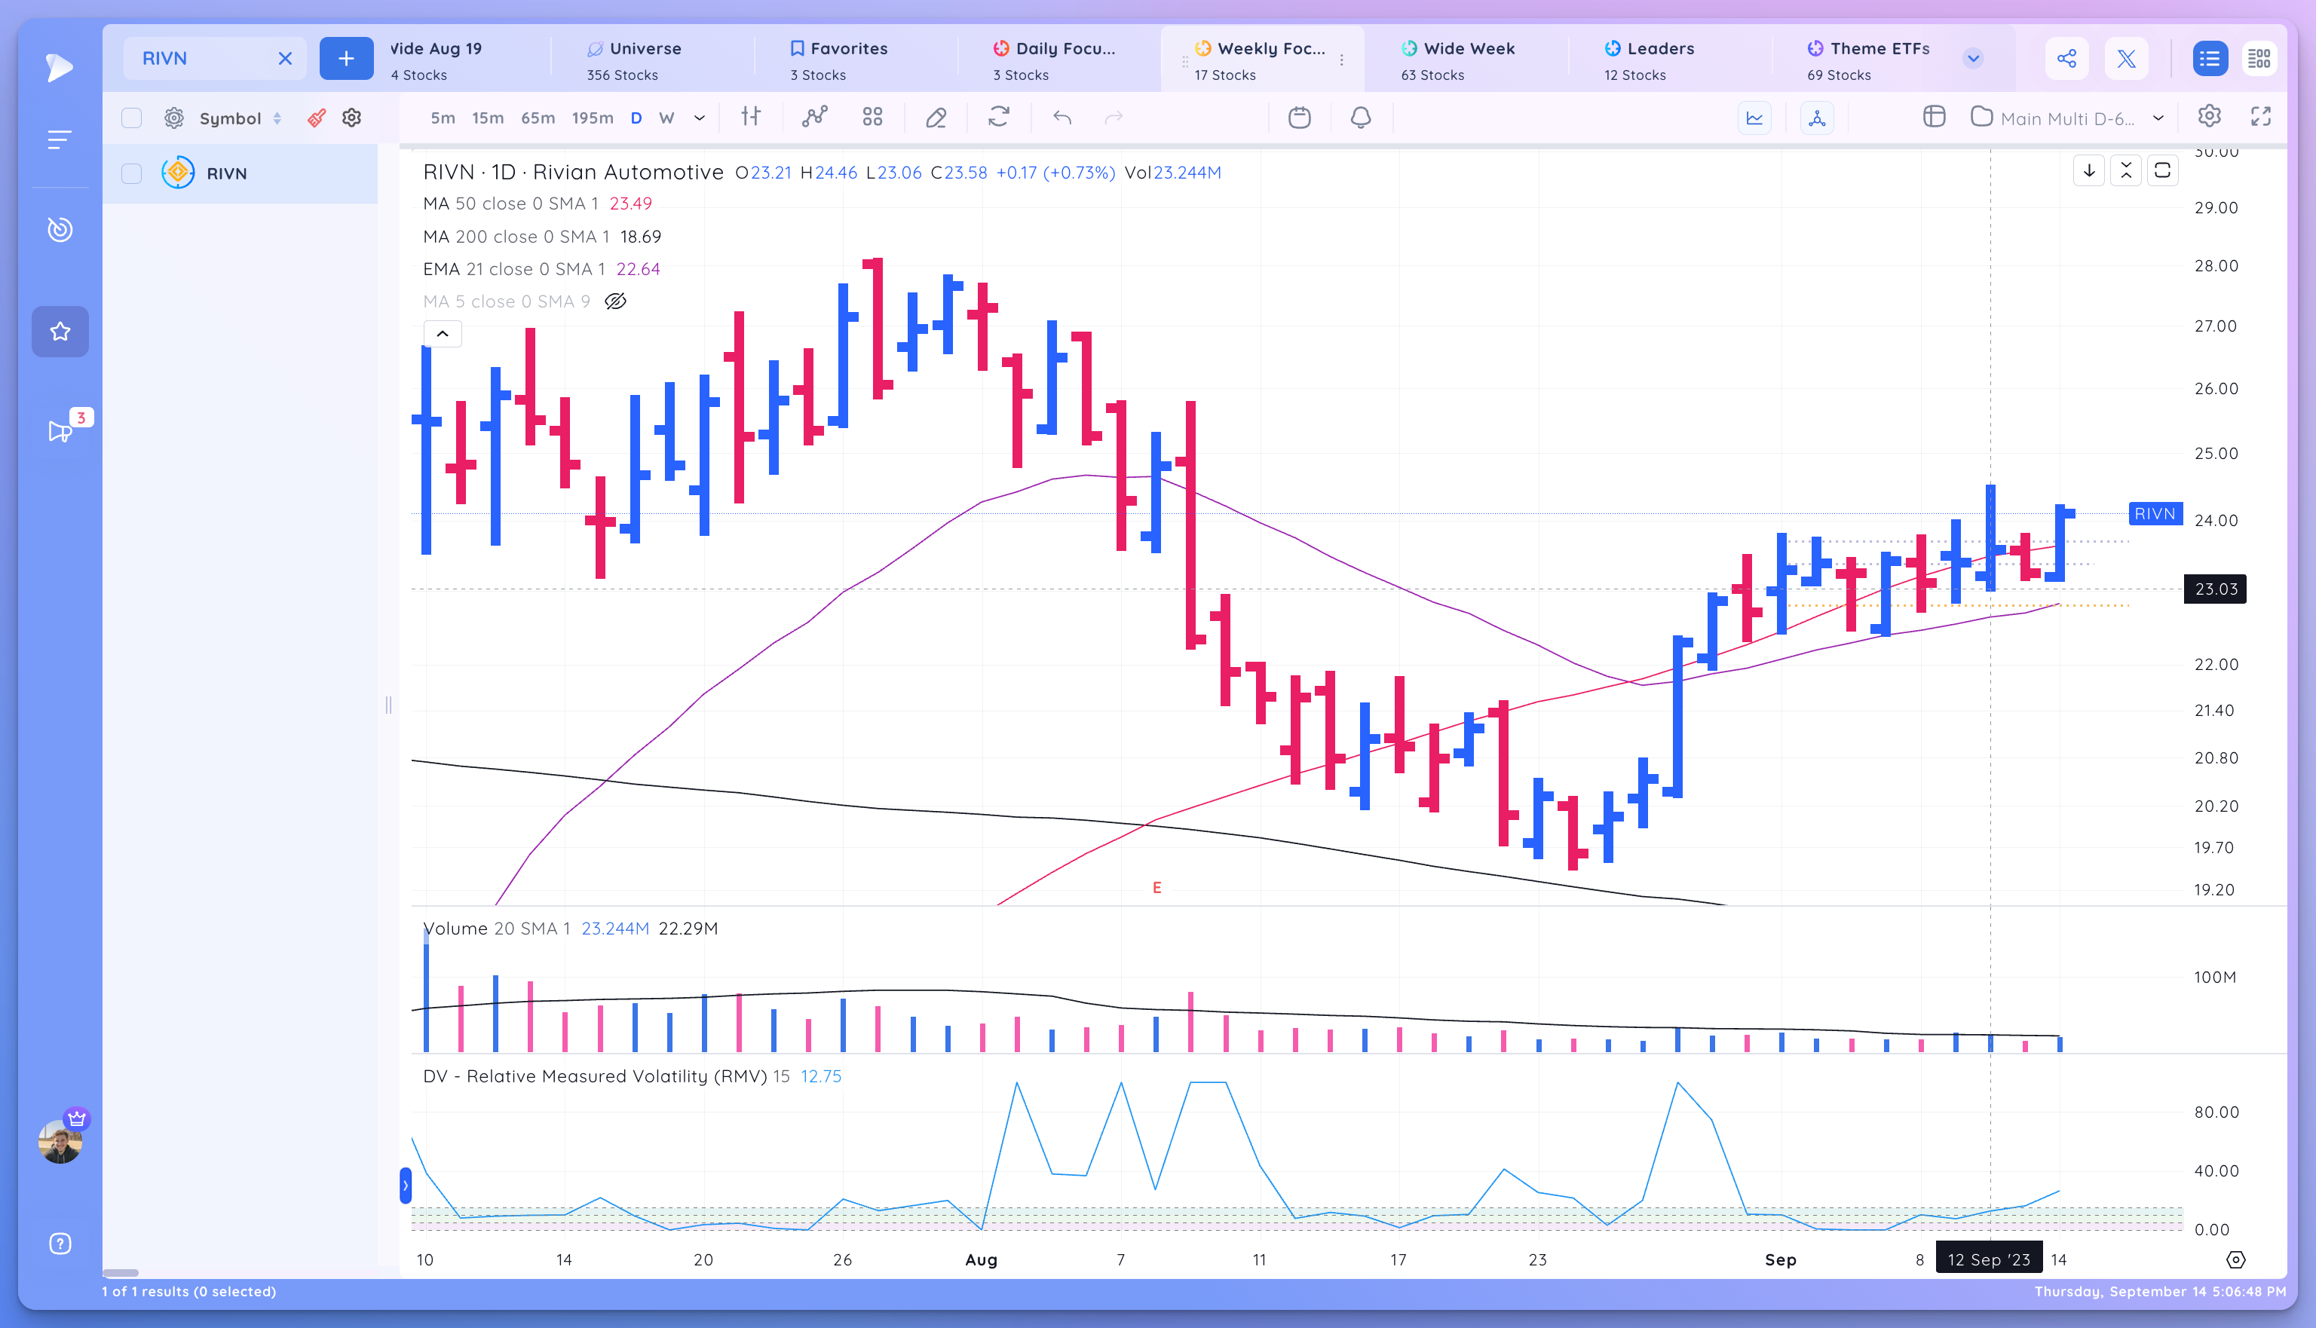Open the chart layout panels icon
The image size is (2316, 1328).
1934,117
